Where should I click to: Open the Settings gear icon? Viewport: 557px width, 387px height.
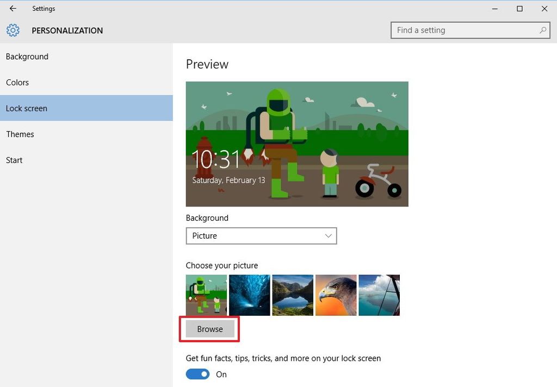tap(13, 30)
